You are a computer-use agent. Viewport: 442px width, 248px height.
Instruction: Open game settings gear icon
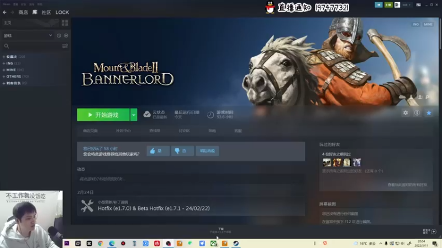point(406,113)
